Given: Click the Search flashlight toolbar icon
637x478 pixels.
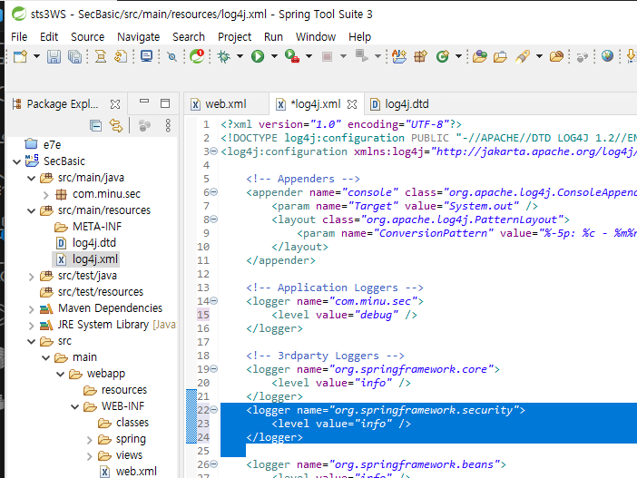Looking at the screenshot, I should (523, 56).
